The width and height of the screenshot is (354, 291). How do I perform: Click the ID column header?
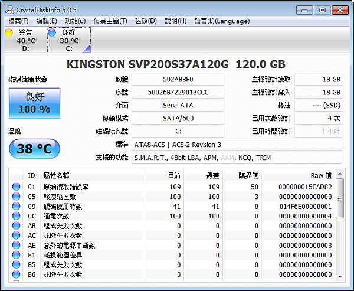click(32, 175)
